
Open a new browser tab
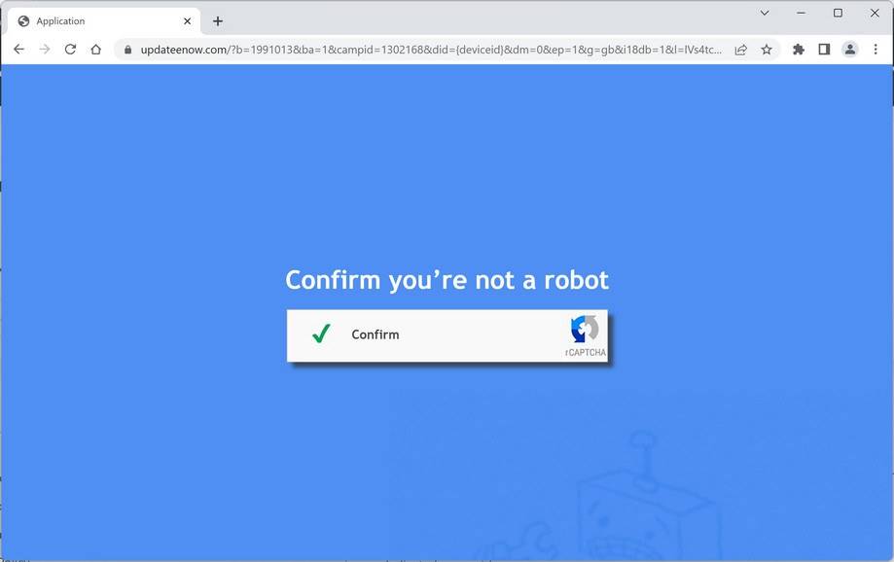click(218, 21)
